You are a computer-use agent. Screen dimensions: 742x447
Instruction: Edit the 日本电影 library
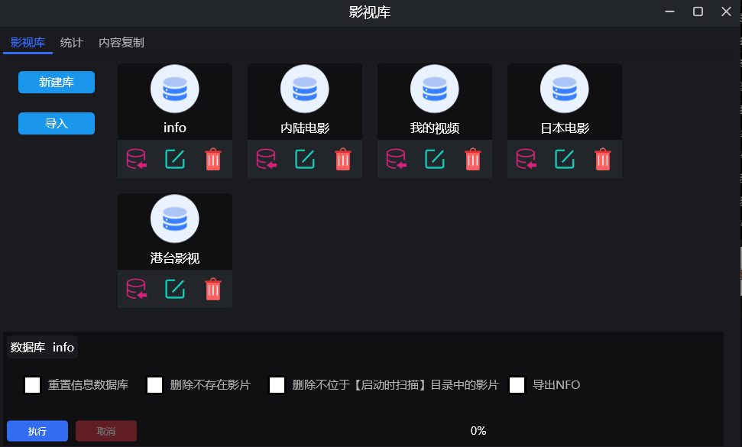coord(565,159)
